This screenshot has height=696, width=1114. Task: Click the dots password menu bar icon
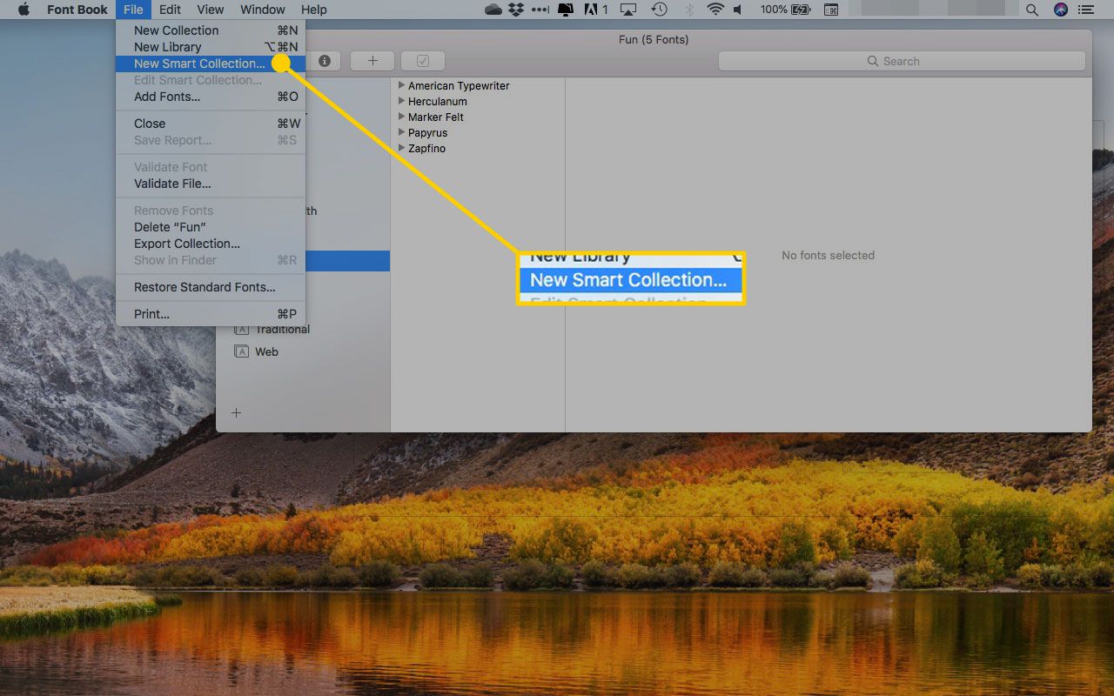[540, 10]
